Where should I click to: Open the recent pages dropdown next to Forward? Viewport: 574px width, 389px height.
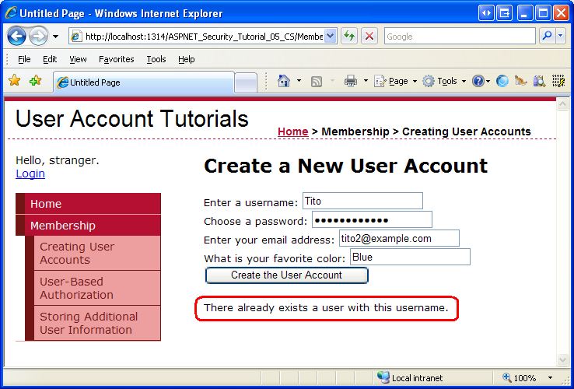[55, 37]
